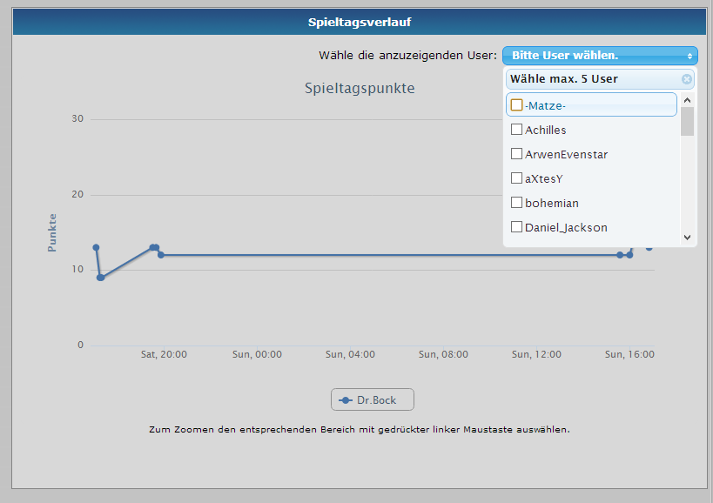Open the 'Bitte User wählen.' dropdown
The image size is (713, 503).
600,55
